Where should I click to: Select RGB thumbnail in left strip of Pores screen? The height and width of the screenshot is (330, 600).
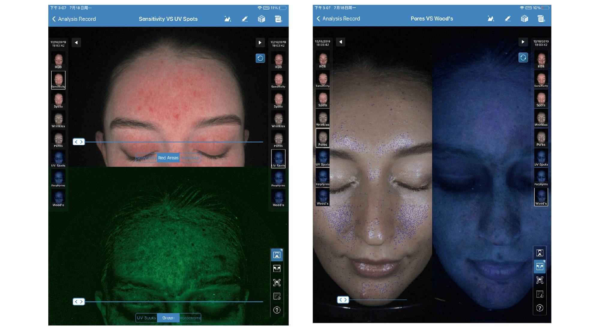pos(322,59)
